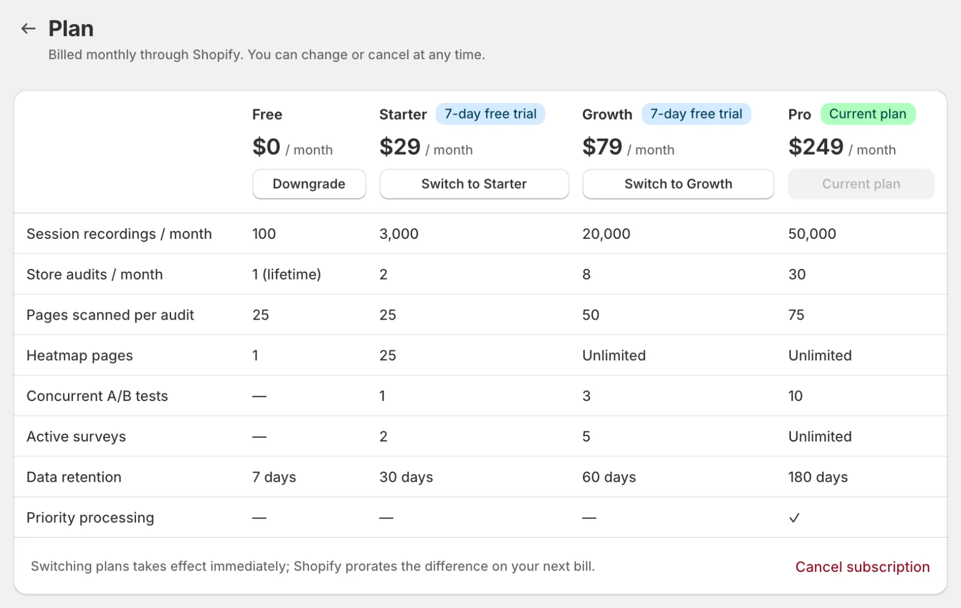Image resolution: width=961 pixels, height=608 pixels.
Task: Click the green Current plan badge
Action: [867, 114]
